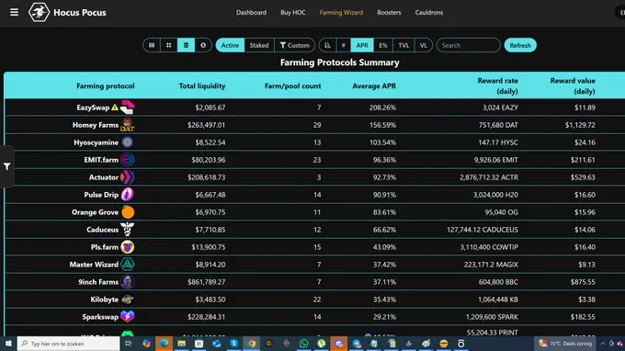
Task: Click the Actuator protocol logo
Action: [x=127, y=177]
